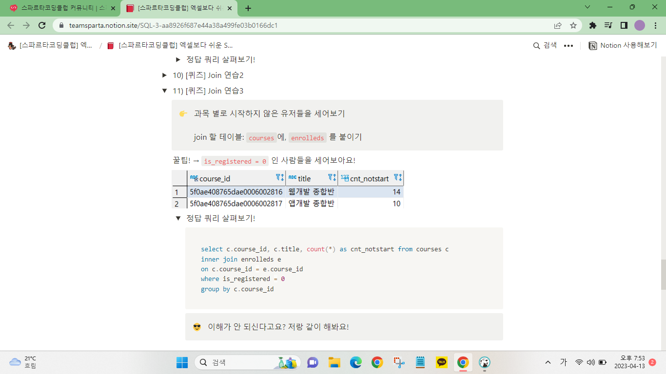Open clock 오후 7:53 notification panel
Screen dimensions: 666x374
(x=629, y=362)
